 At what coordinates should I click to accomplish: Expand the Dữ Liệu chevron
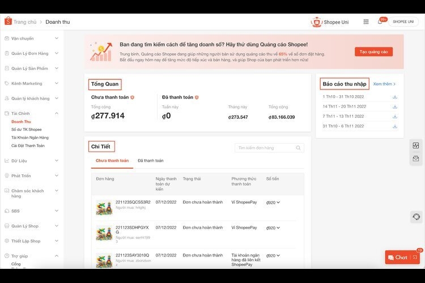[57, 160]
